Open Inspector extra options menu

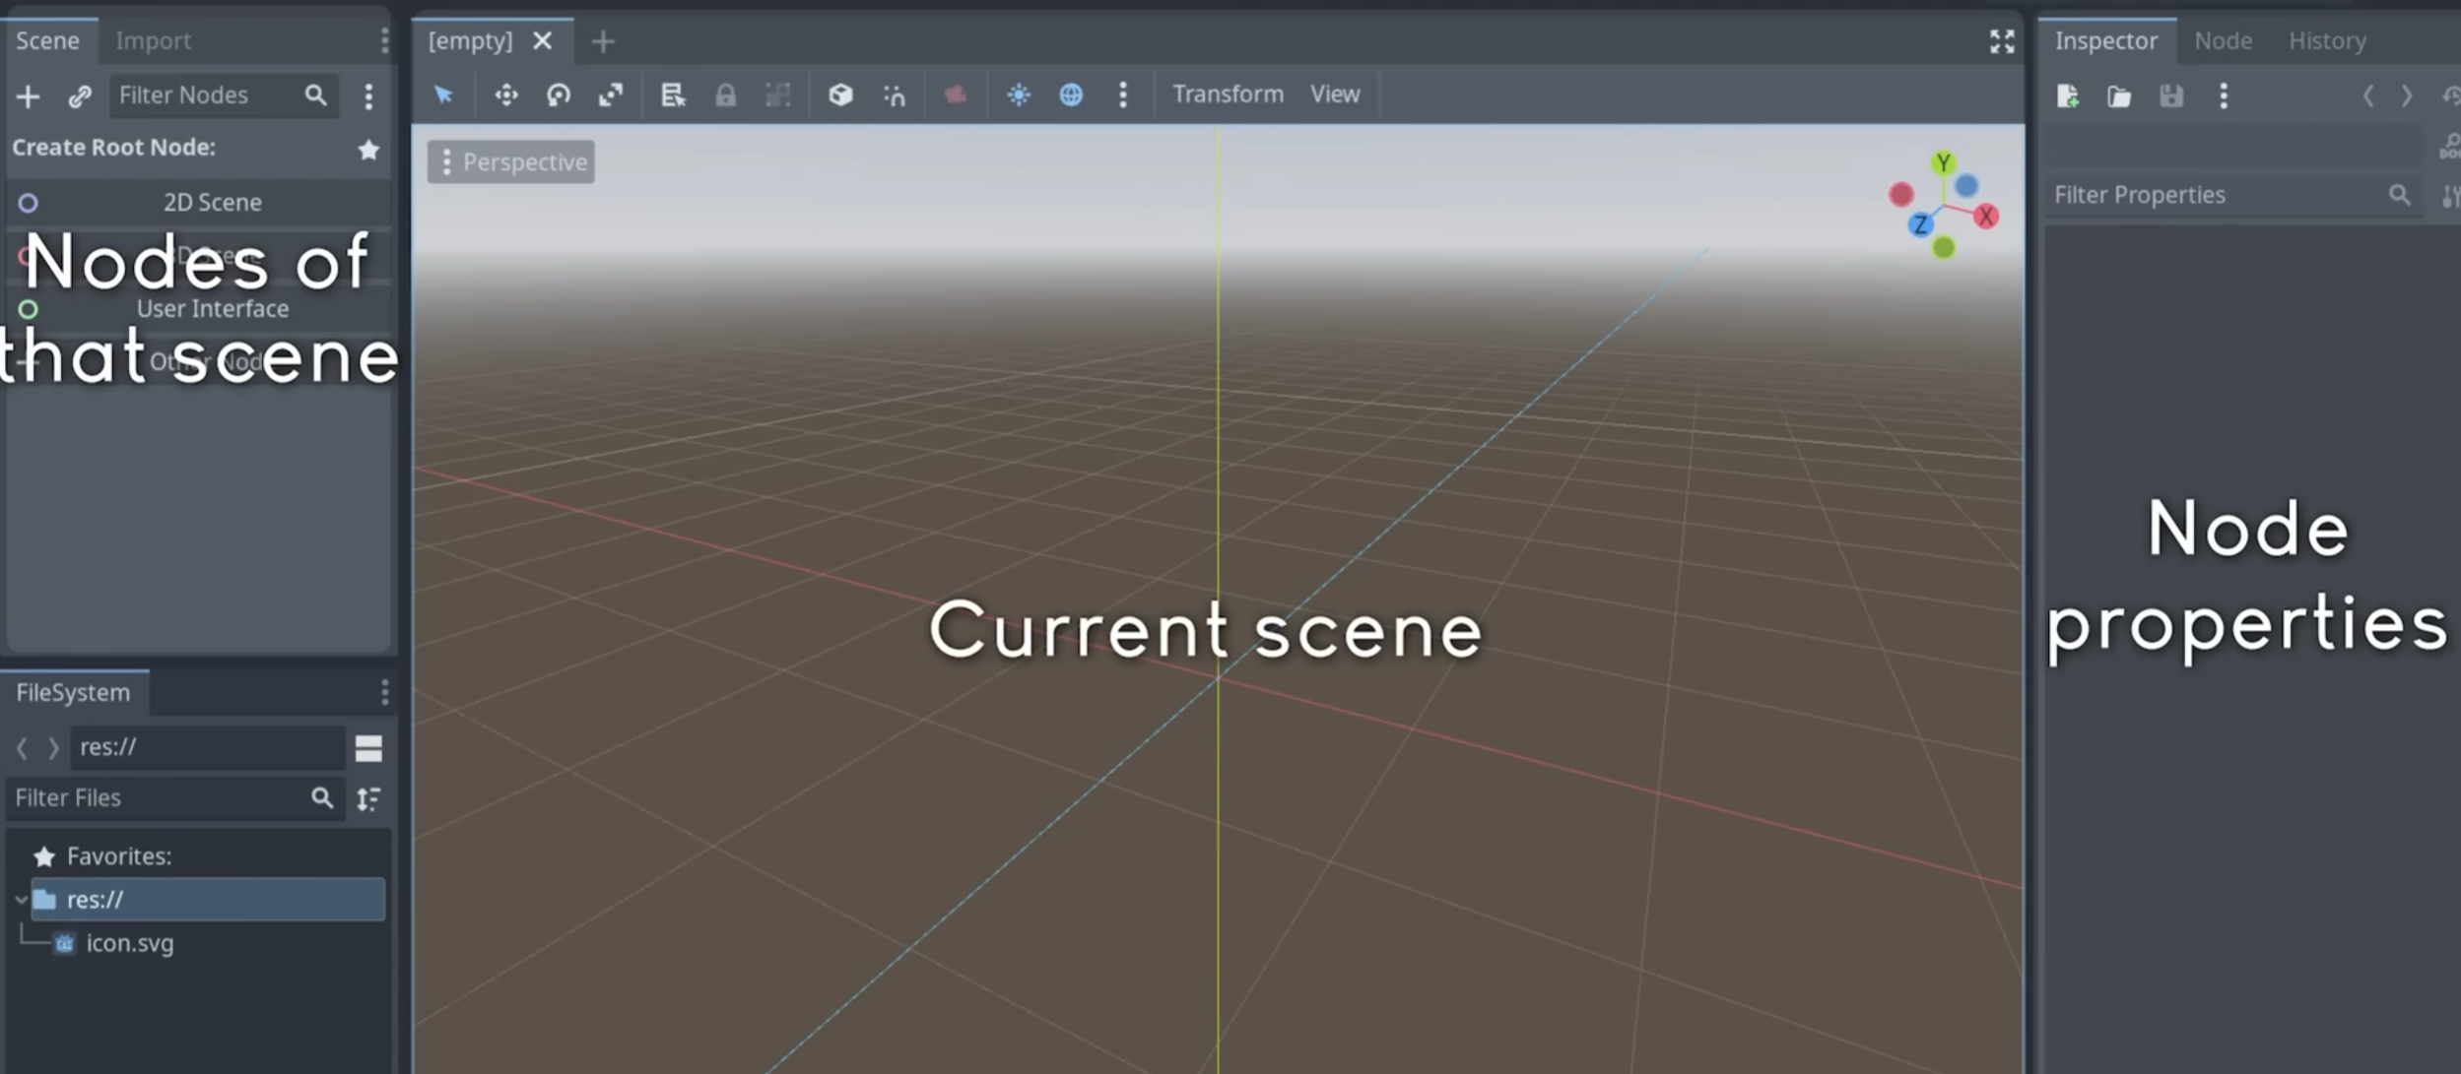pyautogui.click(x=2224, y=96)
